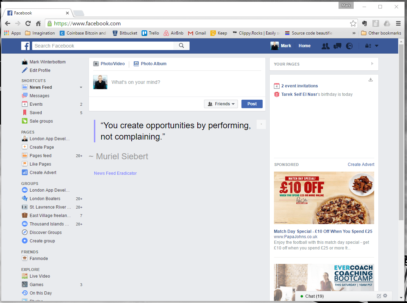Open chat settings gear icon
This screenshot has height=303, width=407.
click(x=385, y=296)
